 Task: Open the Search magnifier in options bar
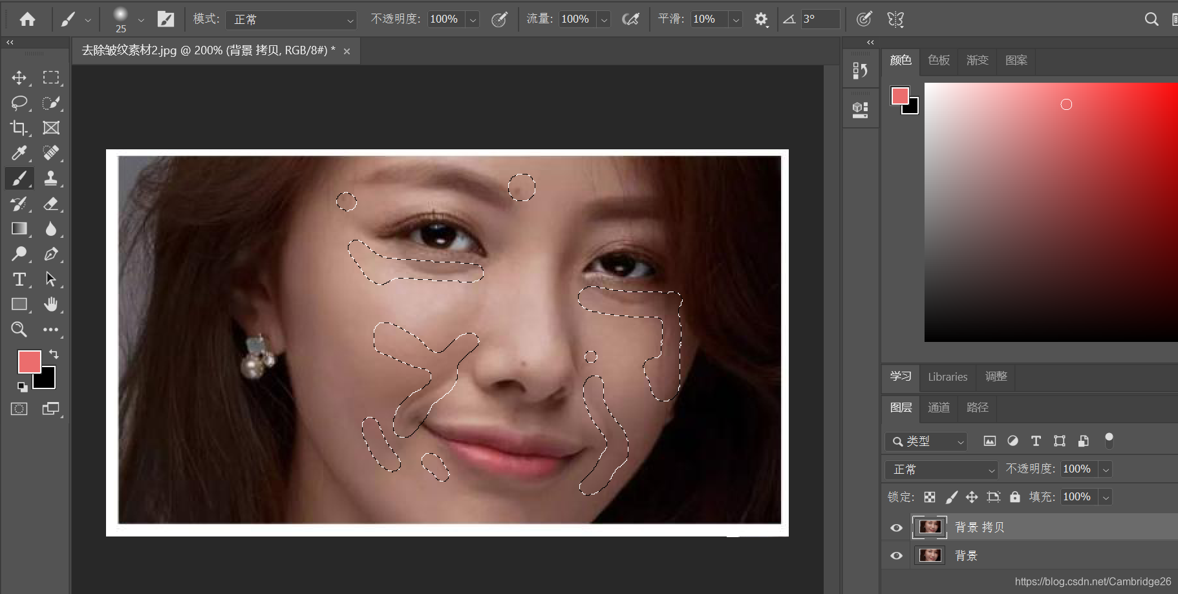[x=1151, y=19]
